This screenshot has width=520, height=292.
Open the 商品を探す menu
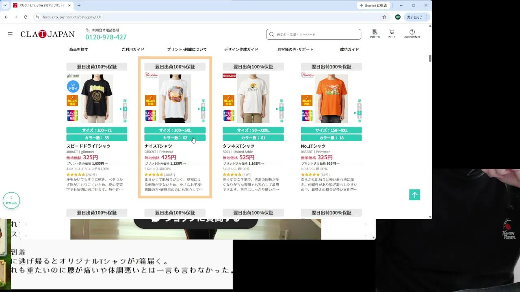(78, 49)
